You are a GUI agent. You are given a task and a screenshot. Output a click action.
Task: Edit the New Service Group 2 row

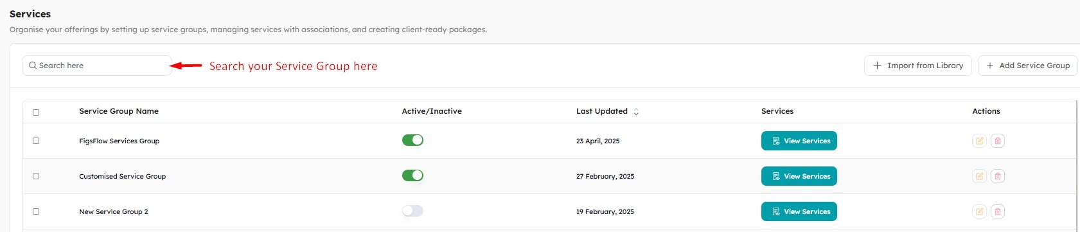(x=979, y=211)
